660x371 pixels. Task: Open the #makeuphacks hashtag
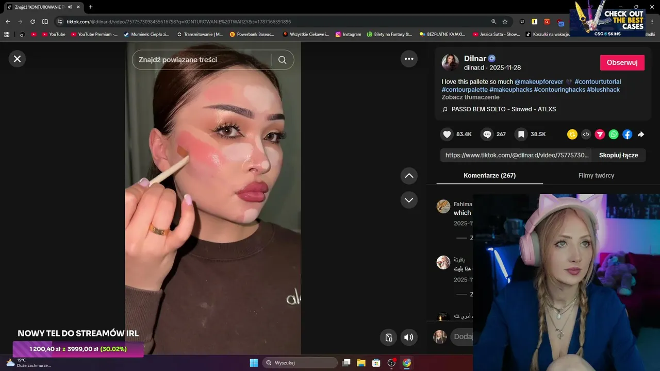pyautogui.click(x=511, y=90)
